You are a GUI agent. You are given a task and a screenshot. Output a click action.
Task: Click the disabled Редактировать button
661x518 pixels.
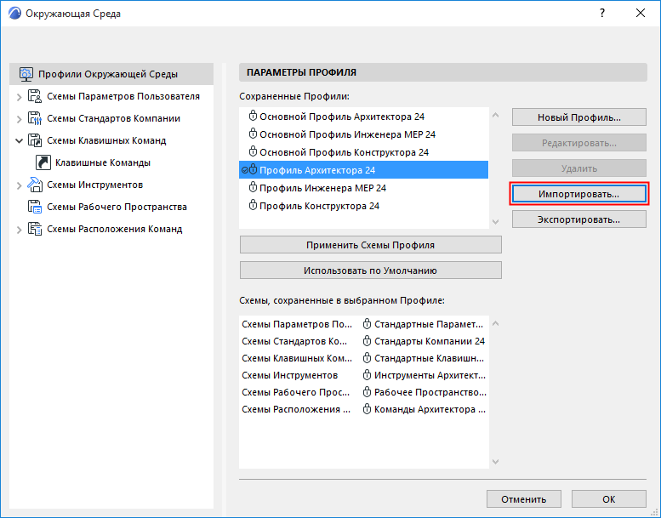coord(578,143)
